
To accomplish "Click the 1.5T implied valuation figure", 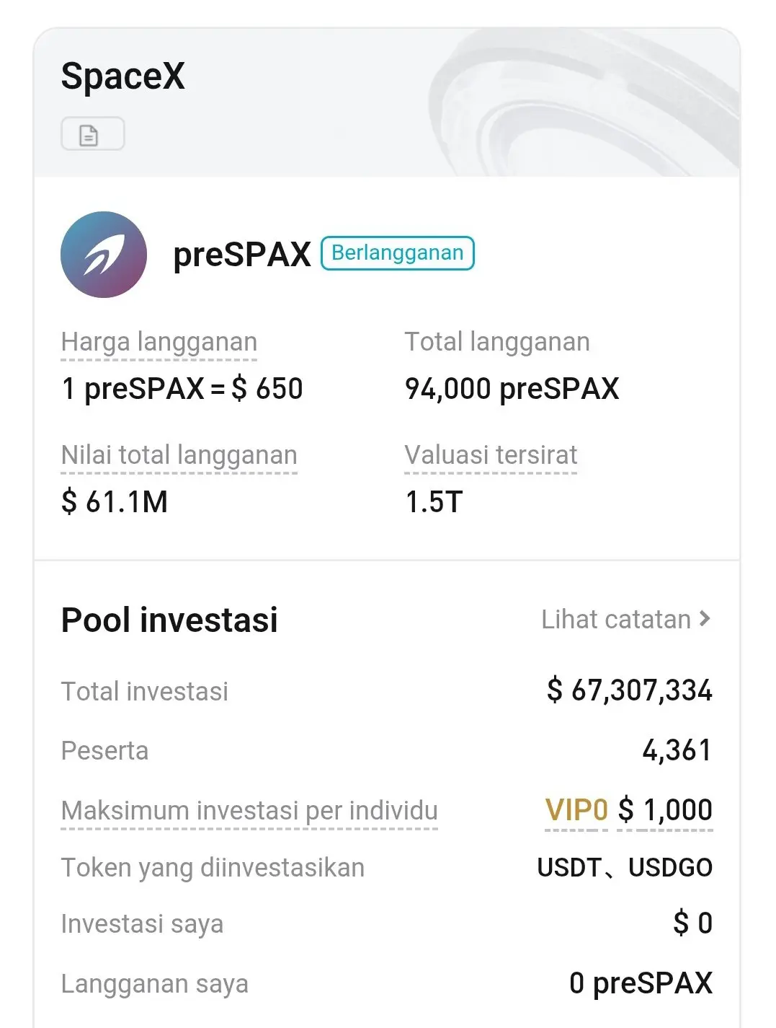I will [x=434, y=502].
